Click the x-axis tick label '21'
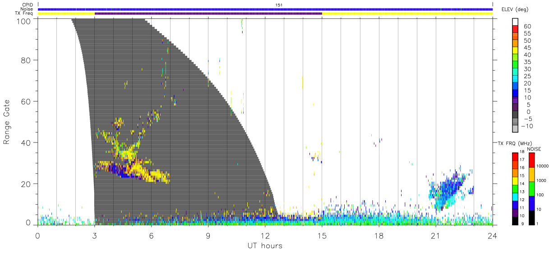This screenshot has height=255, width=554. [x=435, y=235]
